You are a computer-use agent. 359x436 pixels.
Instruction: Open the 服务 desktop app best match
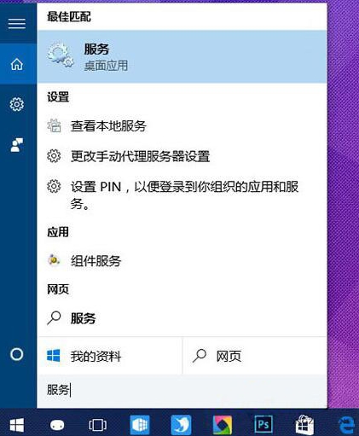pos(182,56)
